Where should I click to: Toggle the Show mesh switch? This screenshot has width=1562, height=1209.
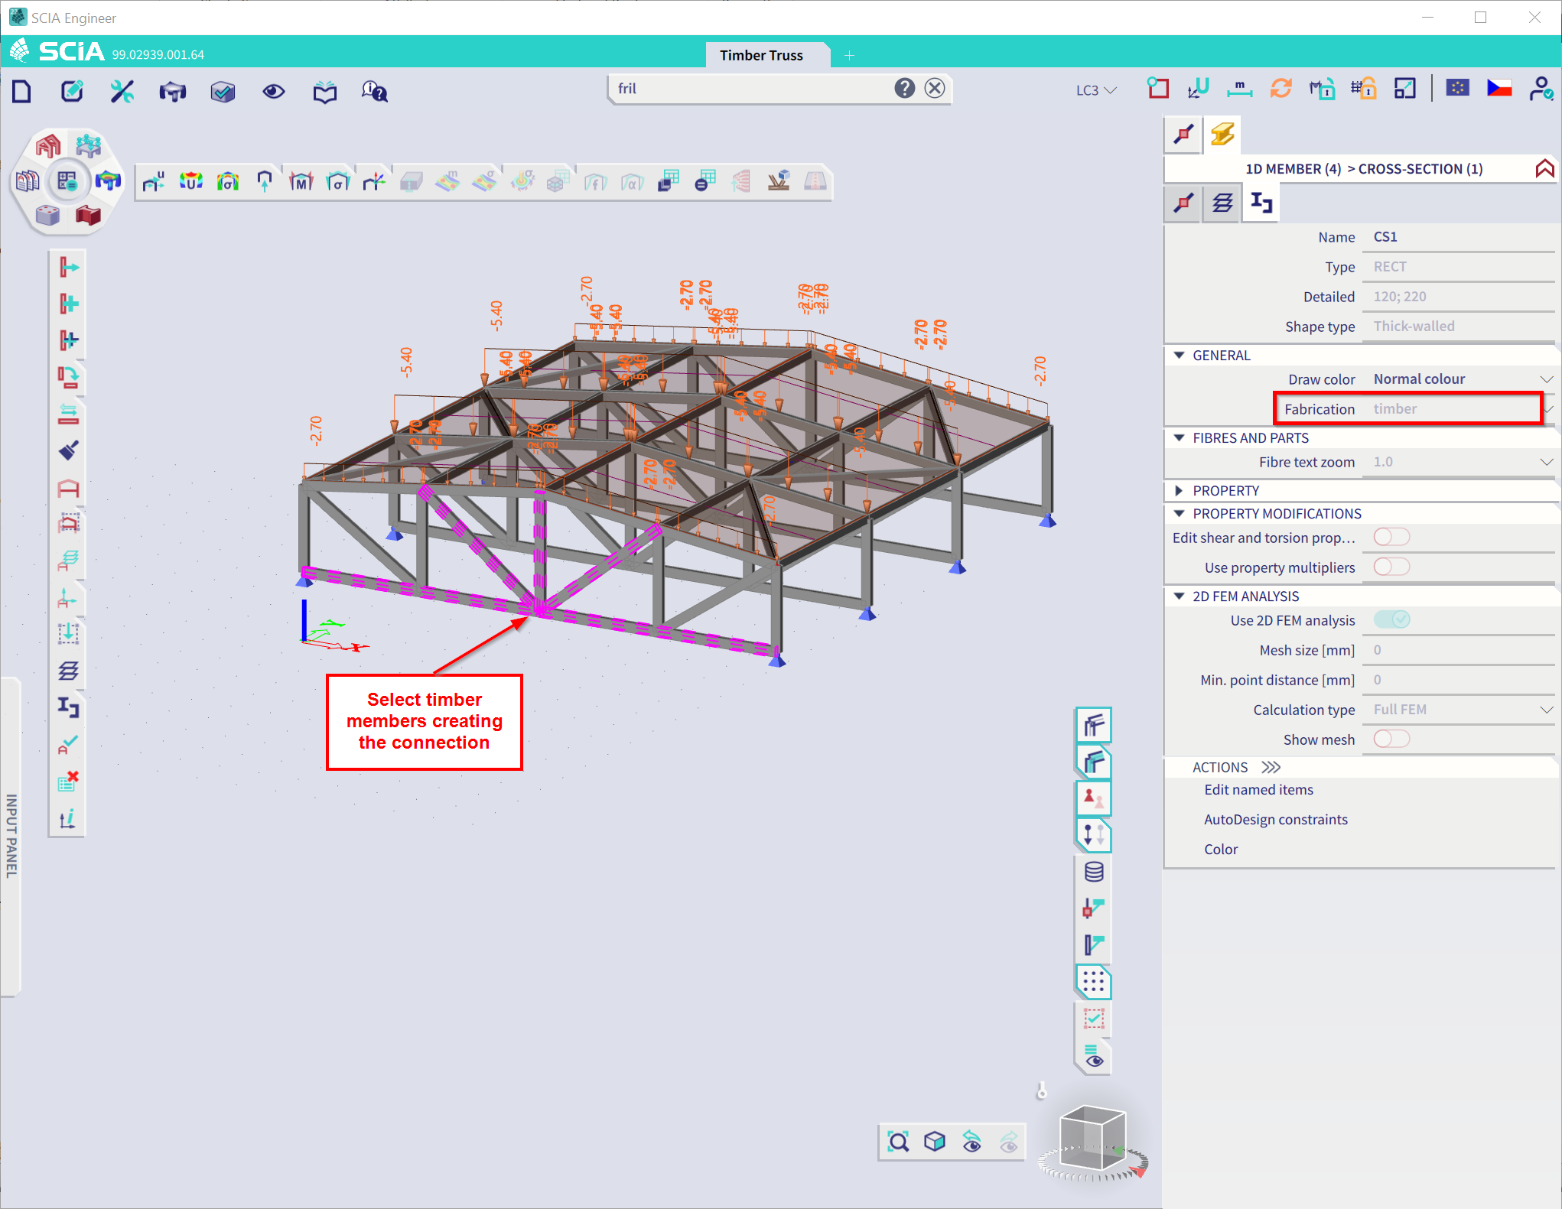tap(1391, 739)
